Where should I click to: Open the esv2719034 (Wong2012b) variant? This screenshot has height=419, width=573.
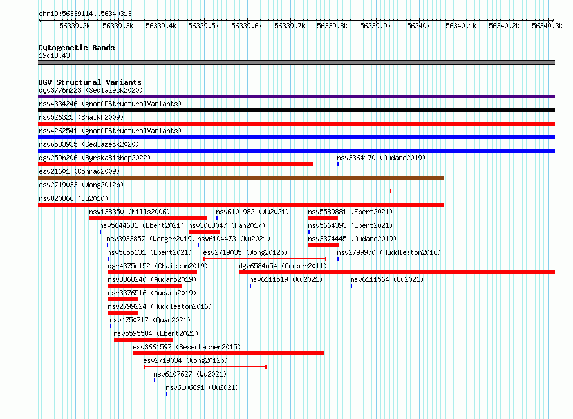coord(205,367)
